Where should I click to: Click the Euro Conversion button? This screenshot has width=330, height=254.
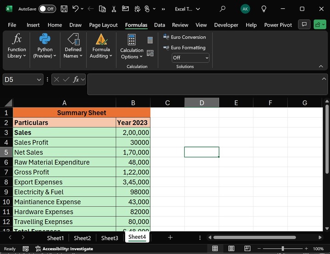(x=185, y=37)
